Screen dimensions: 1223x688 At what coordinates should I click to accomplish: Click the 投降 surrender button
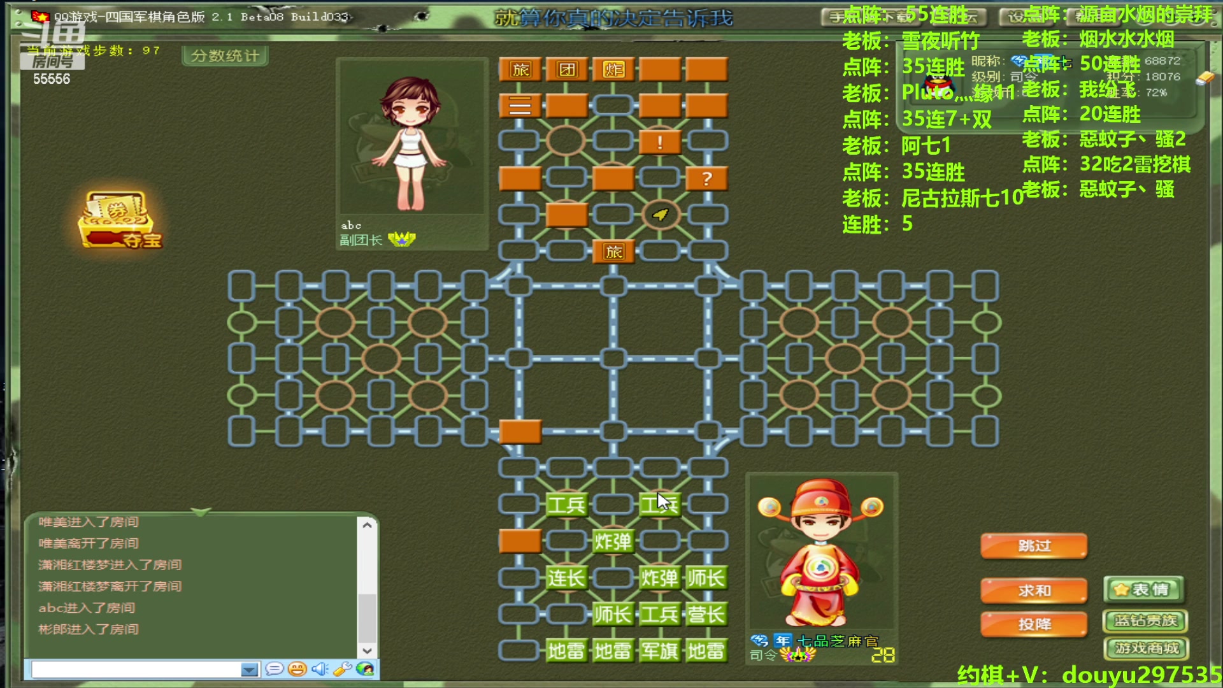pyautogui.click(x=1034, y=624)
